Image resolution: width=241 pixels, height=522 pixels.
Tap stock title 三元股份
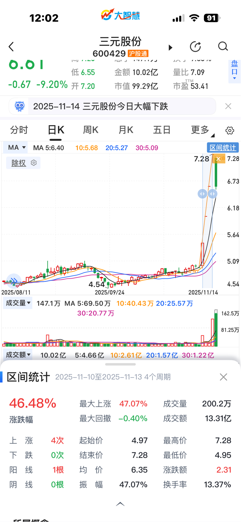click(120, 41)
